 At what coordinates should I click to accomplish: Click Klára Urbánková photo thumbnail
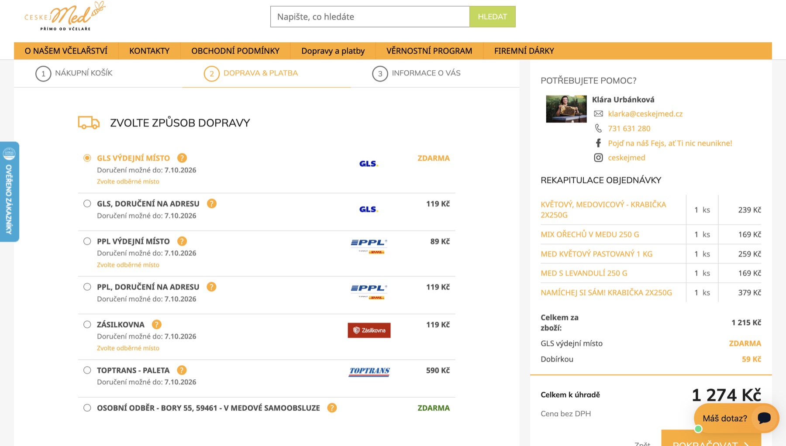[x=566, y=109]
